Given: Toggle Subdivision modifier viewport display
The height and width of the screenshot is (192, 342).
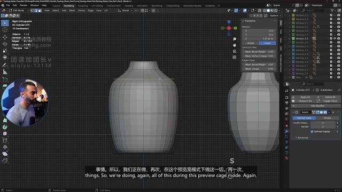Looking at the screenshot, I should 321,113.
